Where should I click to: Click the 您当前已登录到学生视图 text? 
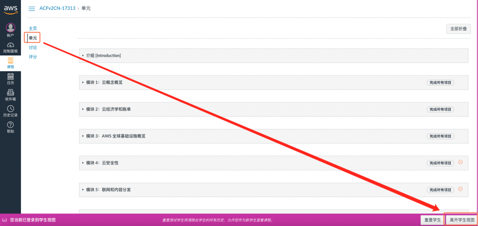33,220
